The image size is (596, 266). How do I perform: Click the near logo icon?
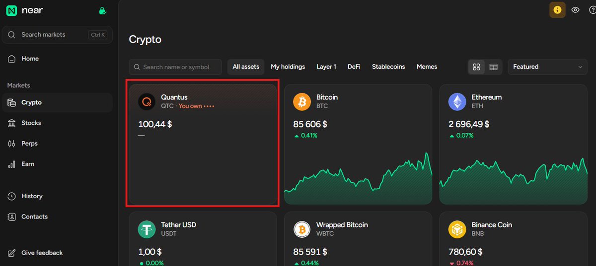point(11,10)
